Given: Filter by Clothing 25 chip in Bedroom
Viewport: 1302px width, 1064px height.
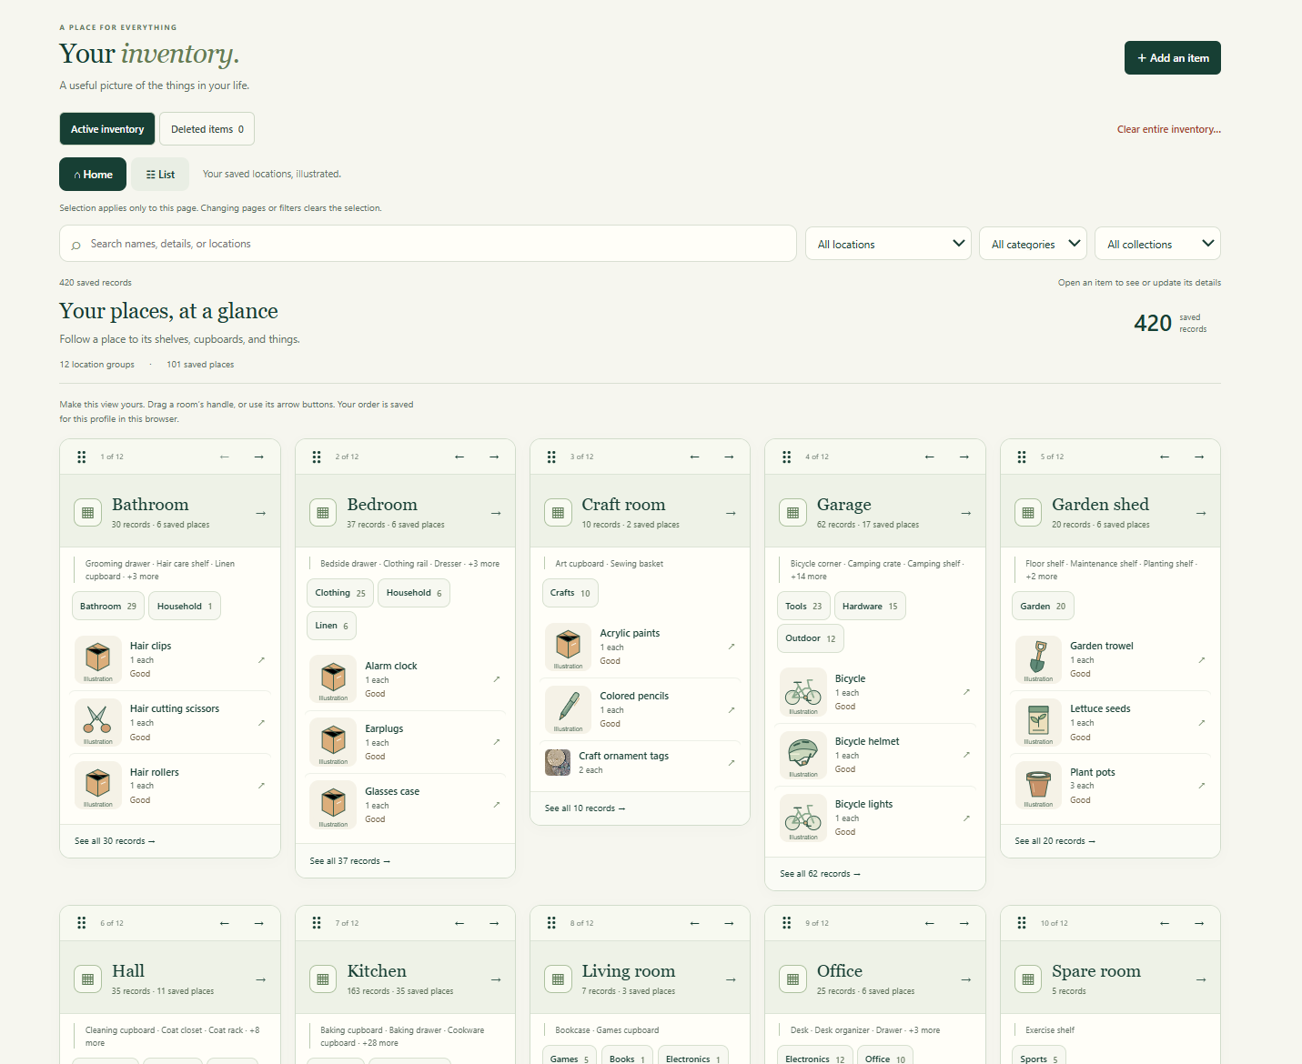Looking at the screenshot, I should [340, 593].
